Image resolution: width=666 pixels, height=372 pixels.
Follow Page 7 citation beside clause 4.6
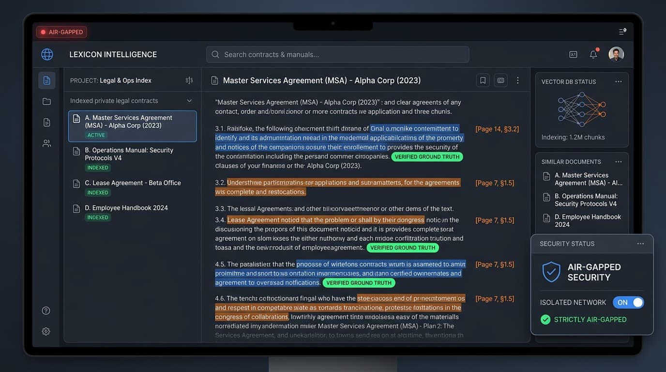click(495, 298)
